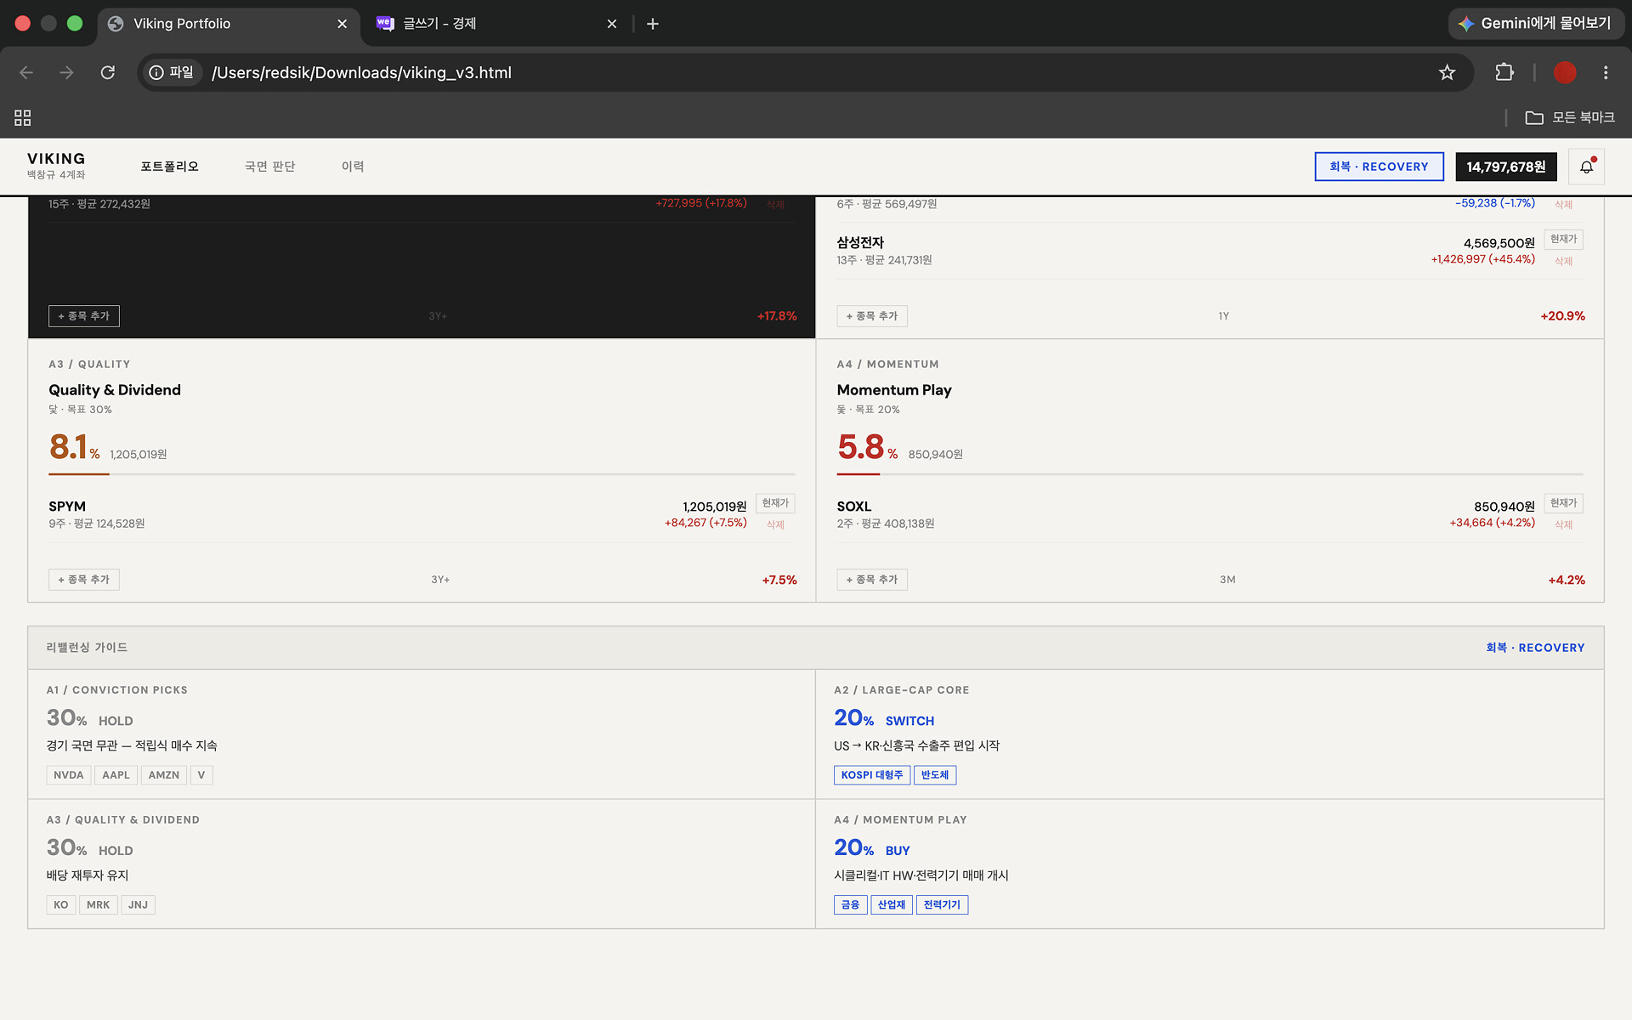Close the 글쓰기 - 경제 tab

click(612, 24)
